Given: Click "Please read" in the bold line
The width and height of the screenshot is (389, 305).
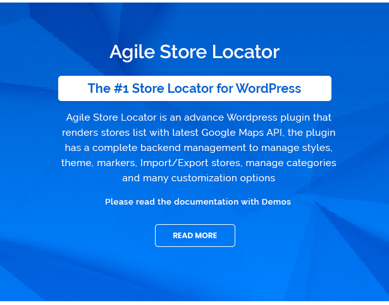Looking at the screenshot, I should (x=127, y=202).
